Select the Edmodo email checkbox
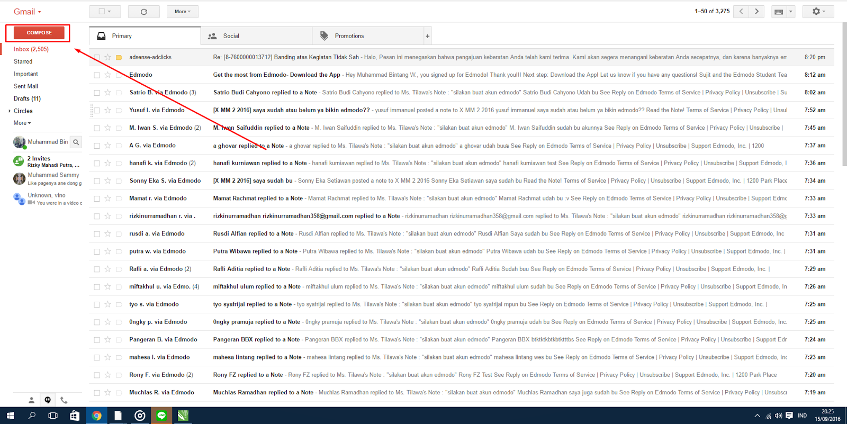Image resolution: width=847 pixels, height=424 pixels. (97, 75)
